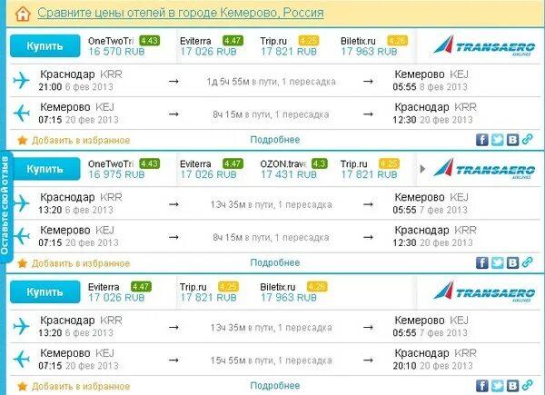Click the house icon beside hotel comparison link
Image resolution: width=545 pixels, height=395 pixels.
point(23,14)
